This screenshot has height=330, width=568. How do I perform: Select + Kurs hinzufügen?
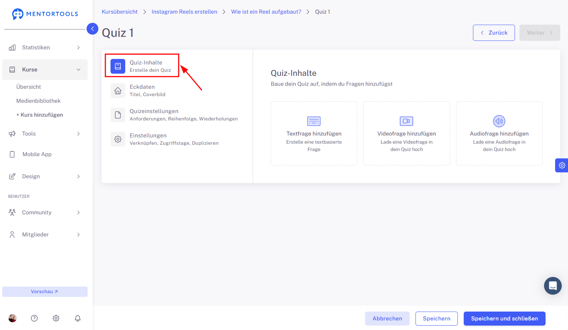(39, 115)
